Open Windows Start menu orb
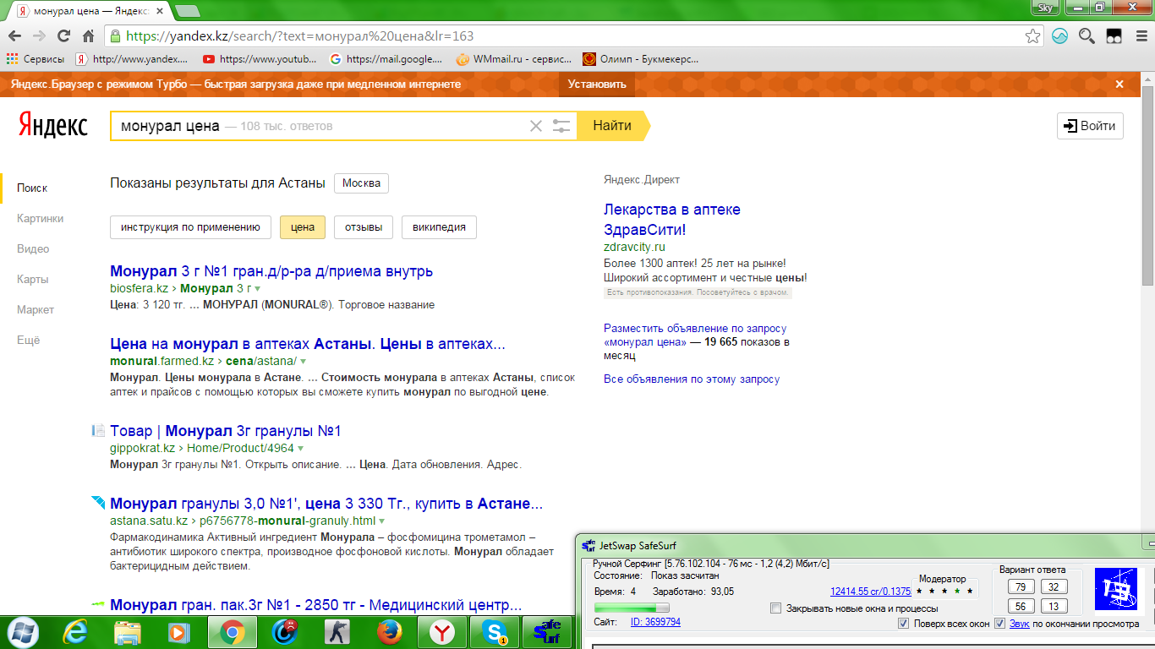The image size is (1155, 649). [x=23, y=631]
